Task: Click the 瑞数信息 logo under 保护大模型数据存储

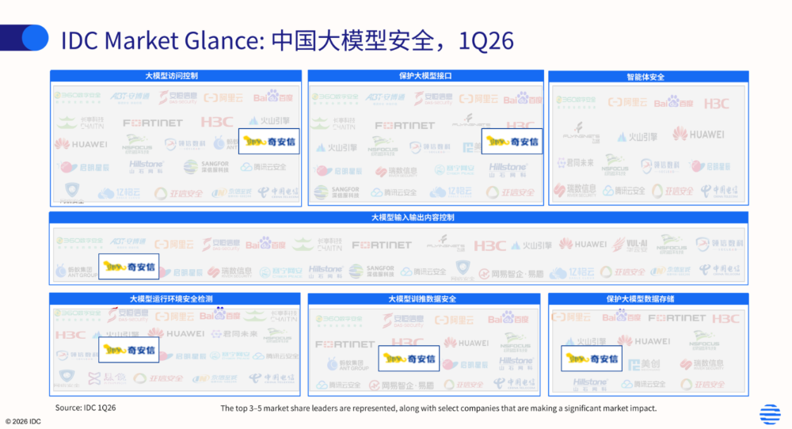Action: click(x=702, y=364)
